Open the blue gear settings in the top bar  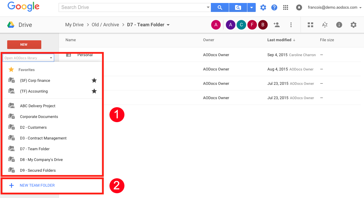click(x=263, y=7)
